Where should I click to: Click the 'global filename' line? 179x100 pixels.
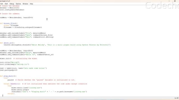[11, 25]
